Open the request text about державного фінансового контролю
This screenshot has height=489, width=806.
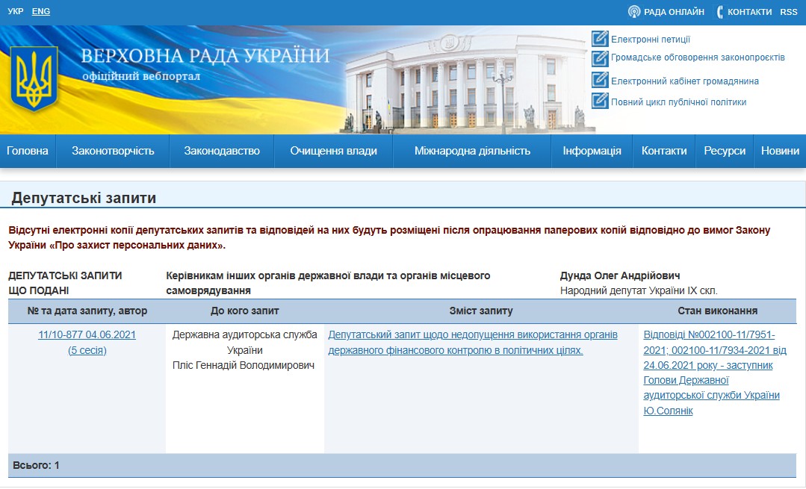(473, 343)
